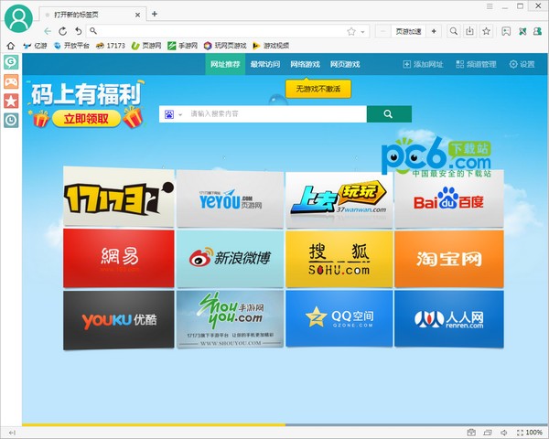Open the 新浪微博 tile
This screenshot has width=549, height=439.
click(x=230, y=259)
